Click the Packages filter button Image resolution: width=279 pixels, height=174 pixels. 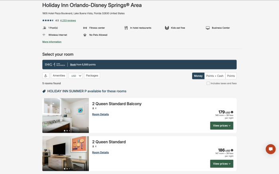pos(92,75)
